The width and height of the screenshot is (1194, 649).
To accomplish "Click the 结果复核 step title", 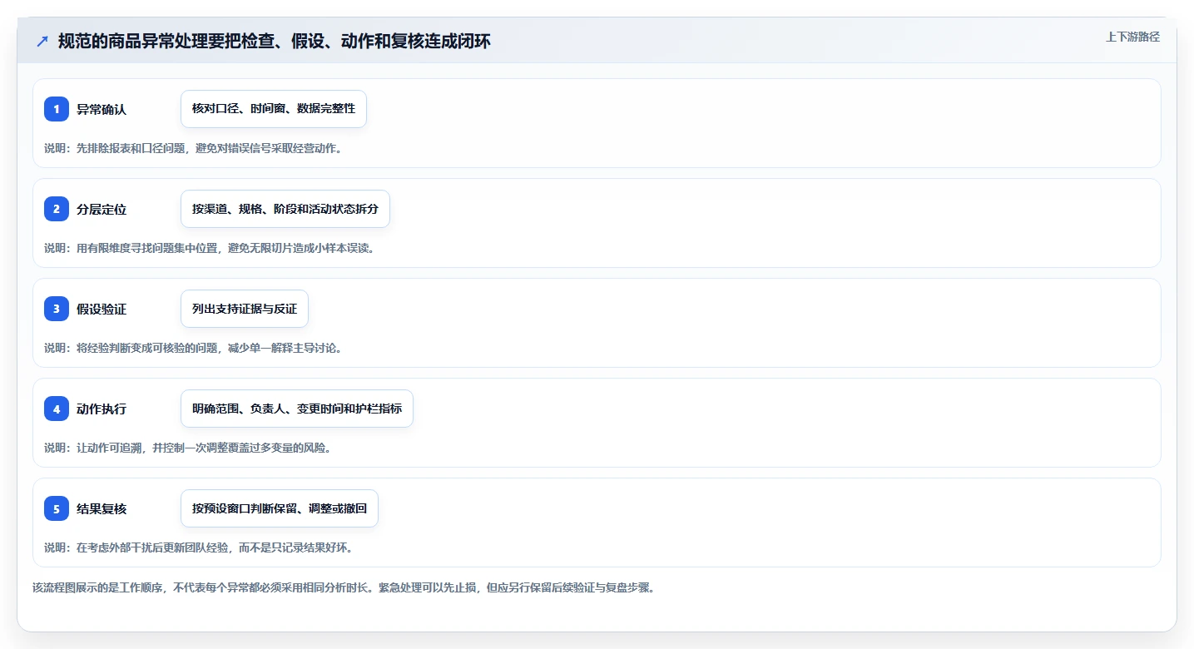I will point(102,508).
